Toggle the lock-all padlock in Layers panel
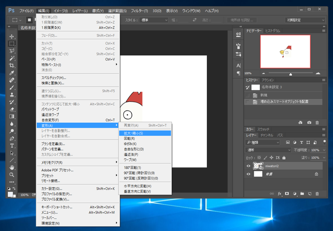Screen dimensions: 333x231 284,157
